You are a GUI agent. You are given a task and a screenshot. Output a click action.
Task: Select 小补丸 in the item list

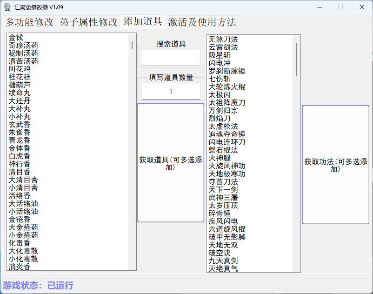tap(20, 116)
